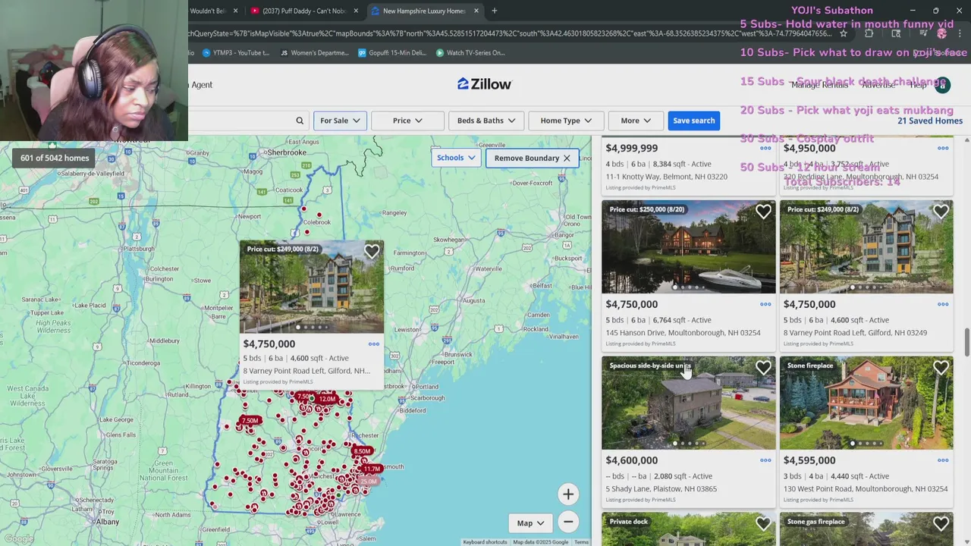The width and height of the screenshot is (971, 546).
Task: Open 21 Saved Homes link
Action: pos(929,121)
